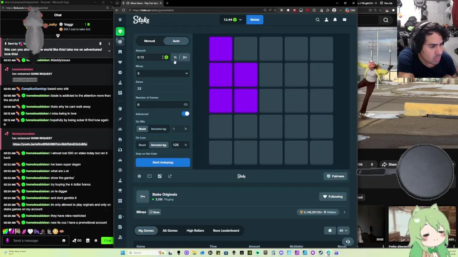Click the bet amount stepper arrows
The height and width of the screenshot is (257, 458).
click(162, 57)
